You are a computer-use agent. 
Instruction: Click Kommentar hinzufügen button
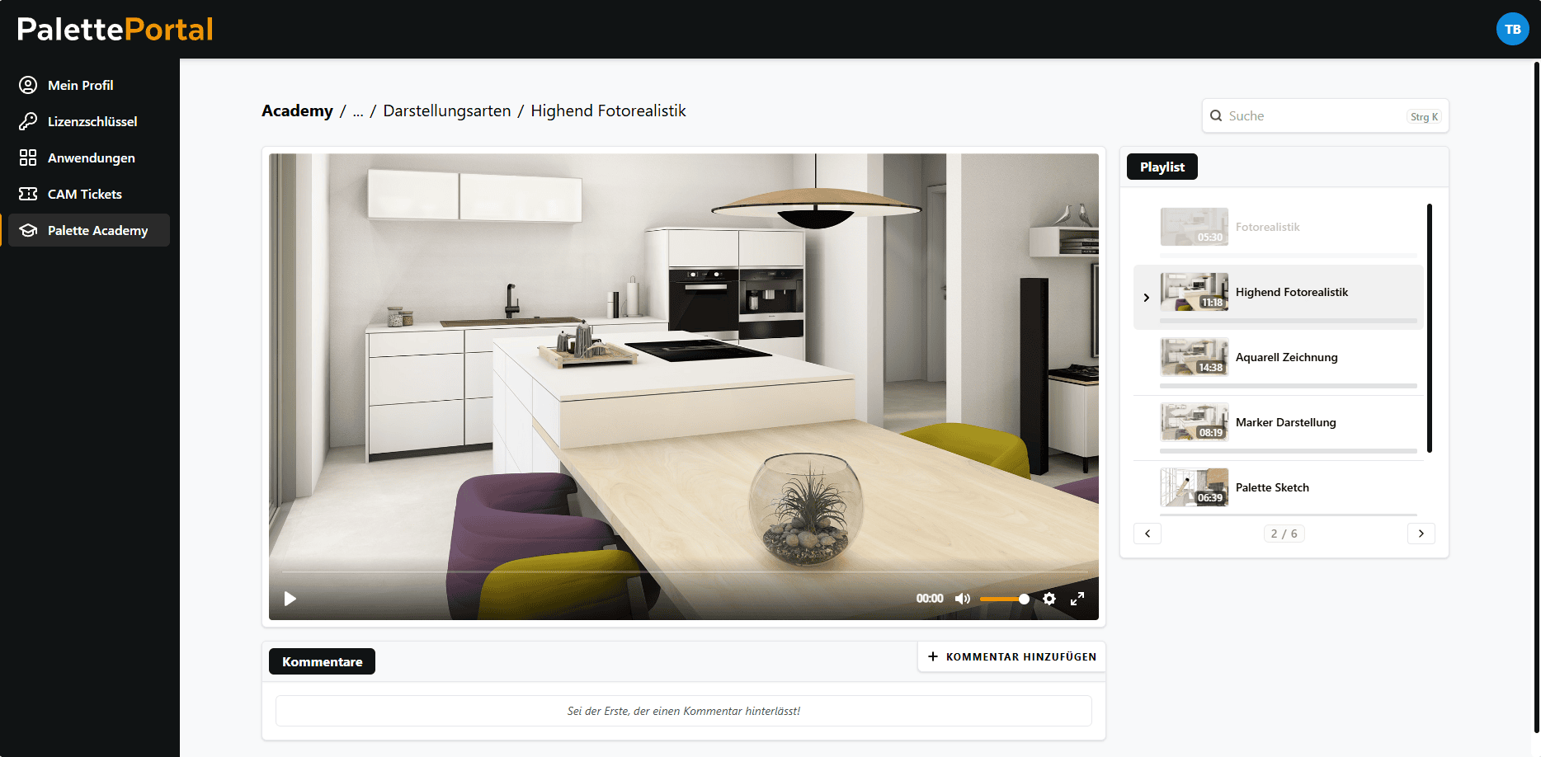click(1012, 656)
